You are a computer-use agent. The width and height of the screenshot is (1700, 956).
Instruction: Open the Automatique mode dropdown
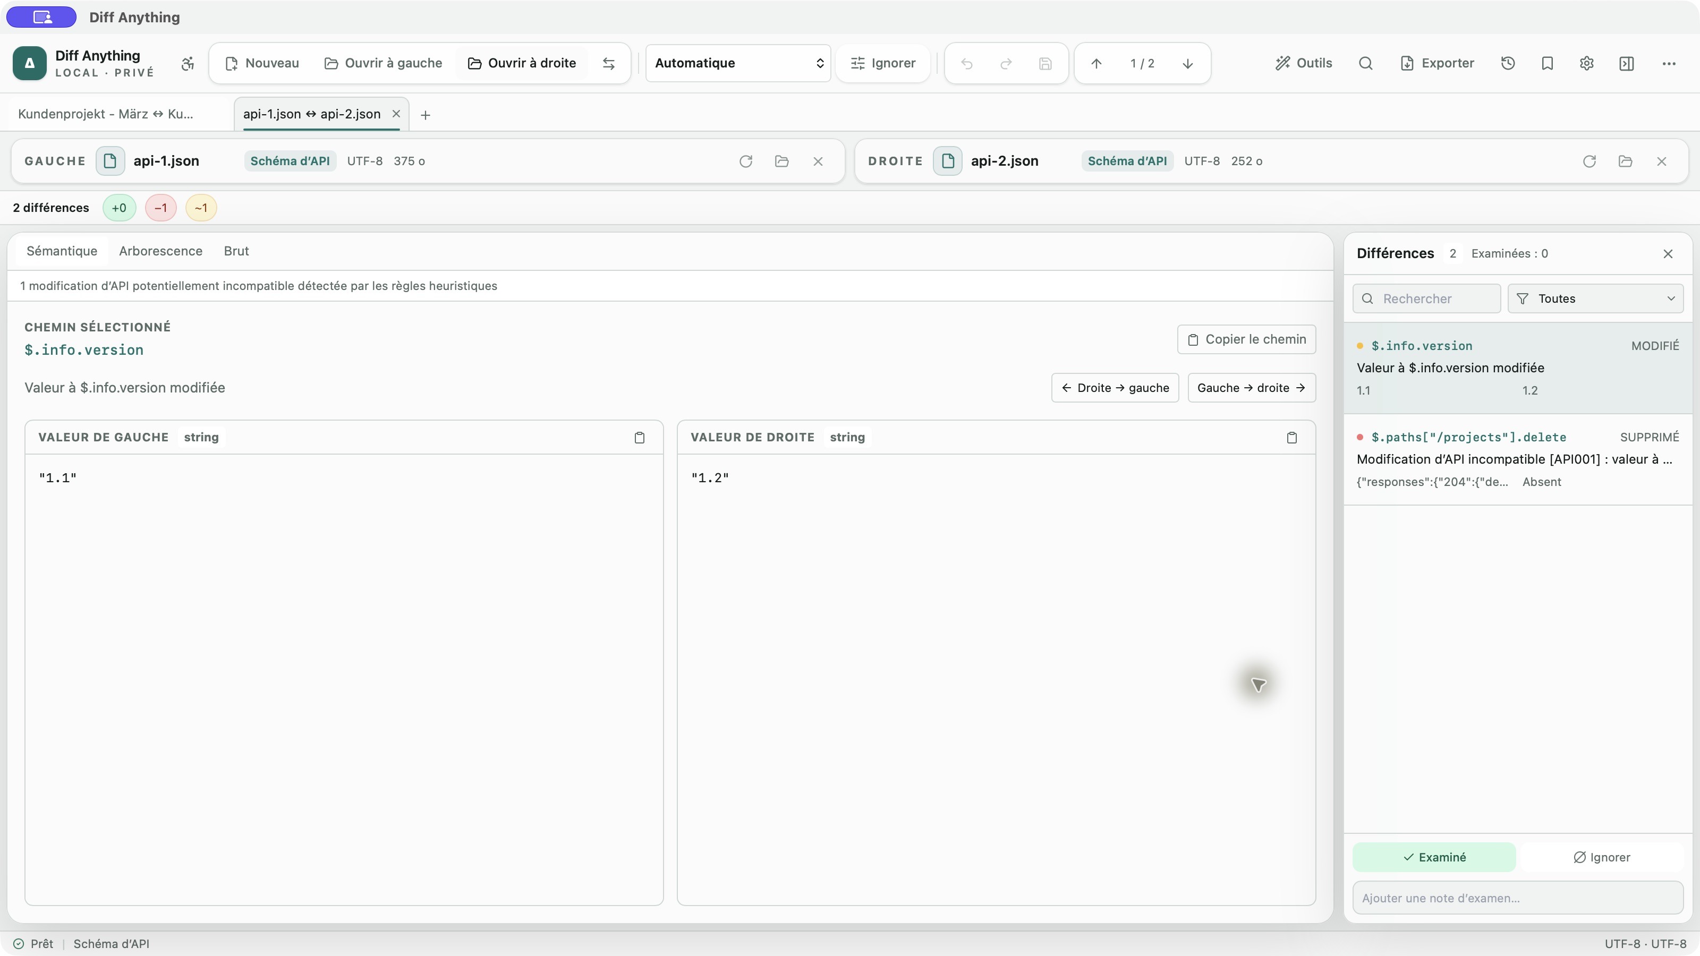click(738, 63)
